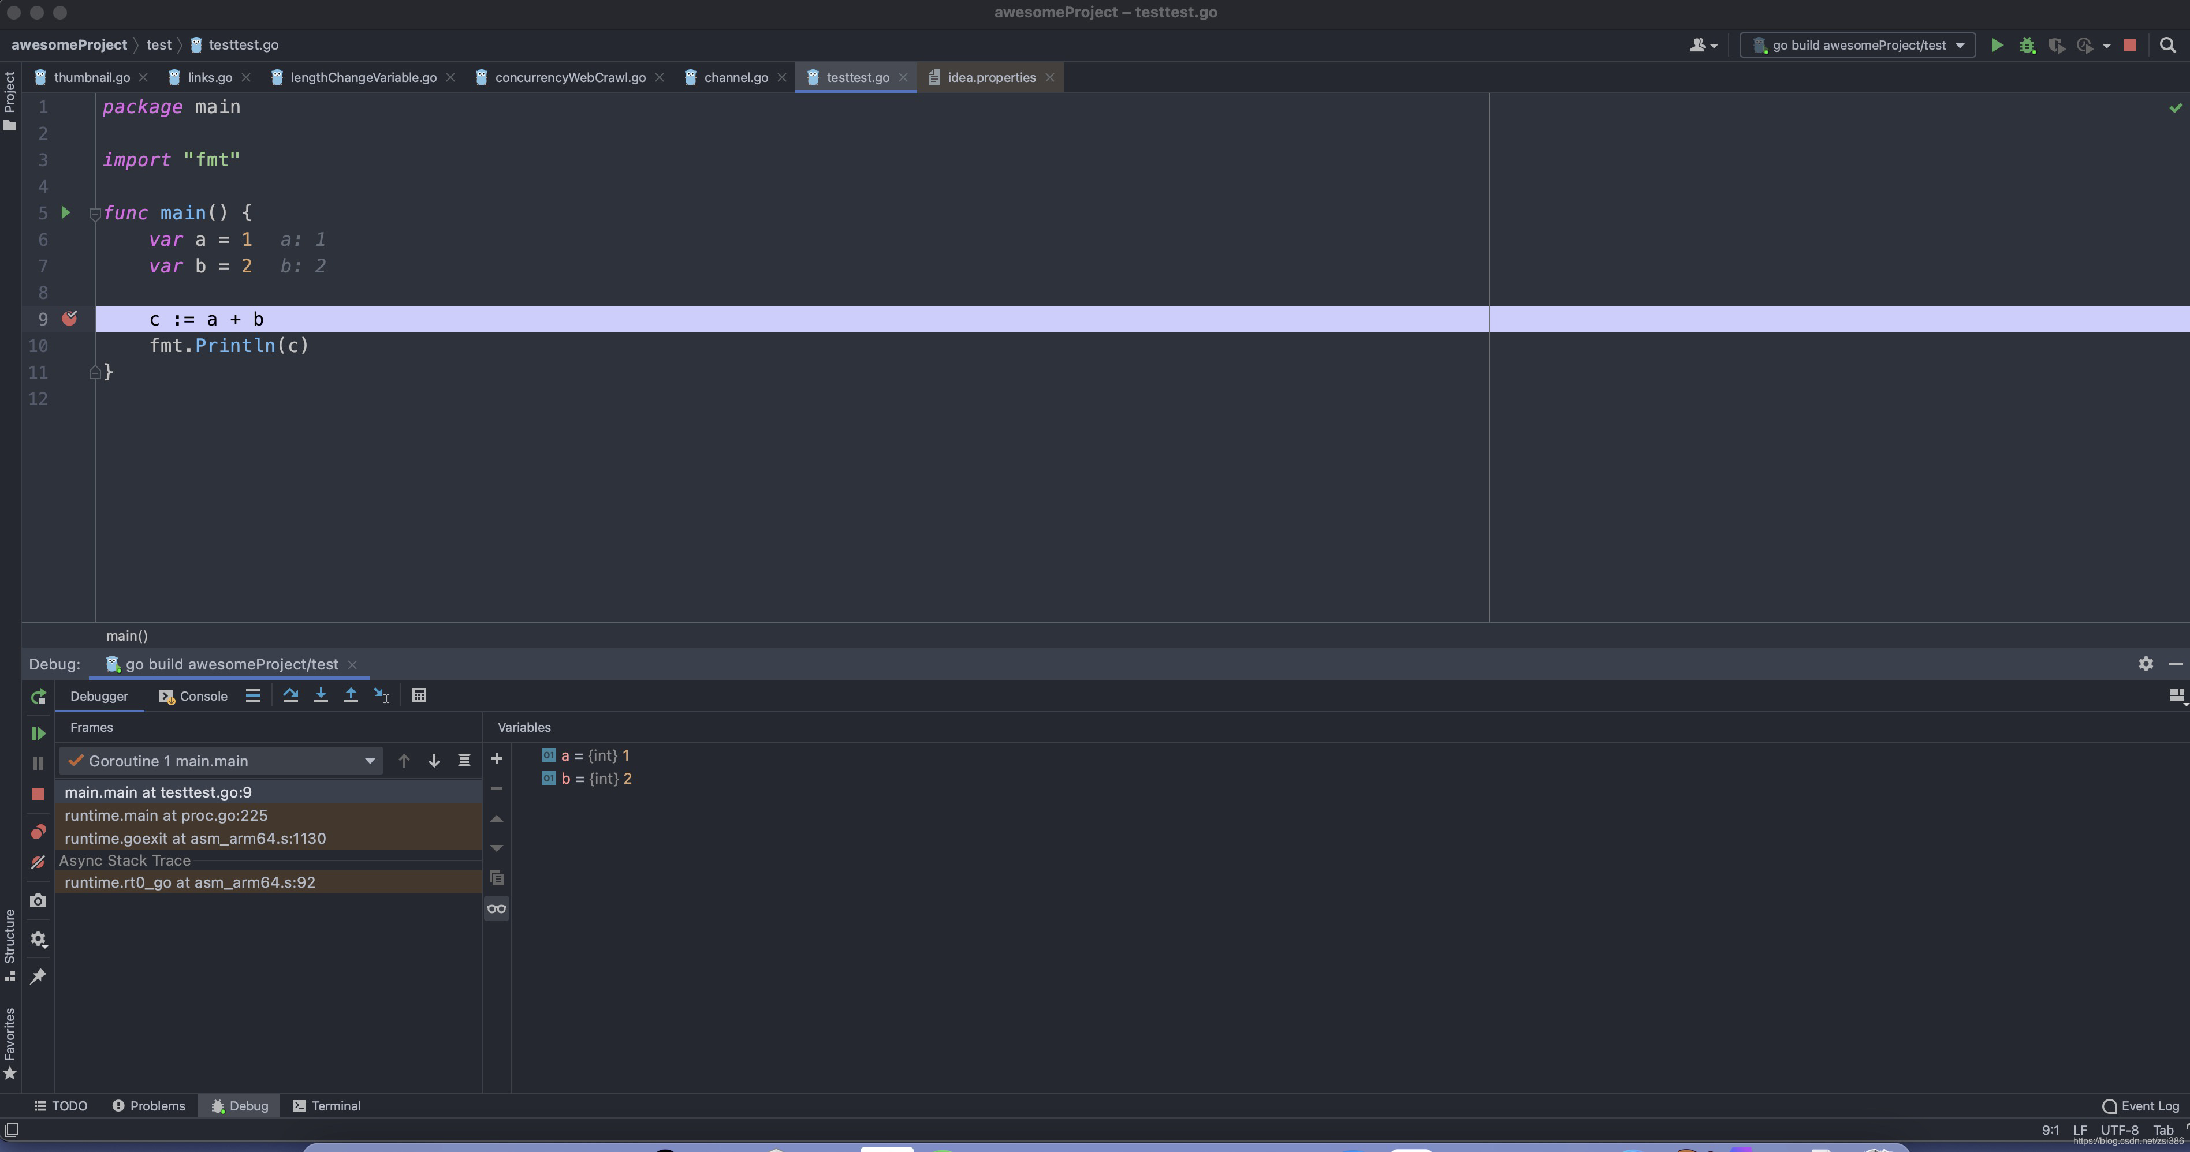Image resolution: width=2190 pixels, height=1152 pixels.
Task: Click the Step Into debugger icon
Action: (x=321, y=695)
